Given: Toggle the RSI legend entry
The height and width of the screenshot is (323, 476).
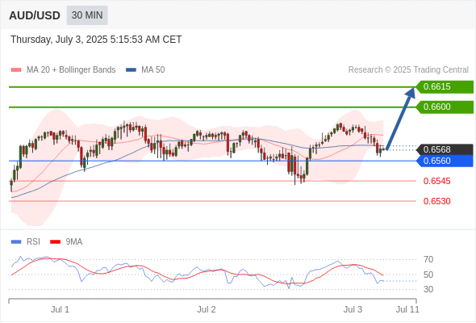Looking at the screenshot, I should 26,242.
